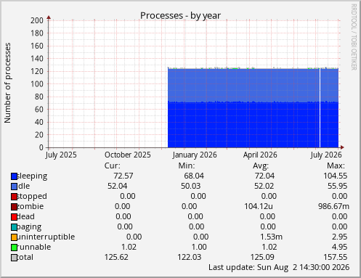Click the 'October 2025' x-axis label
Screen dimensions: 361x278
[x=128, y=155]
